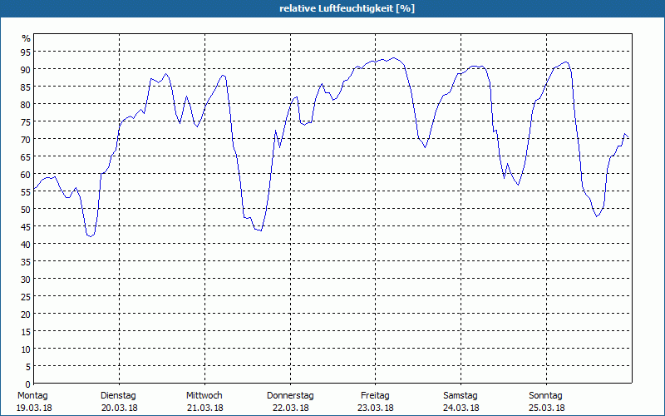Select the y-axis value 10
Screen dimensions: 665x416
[x=26, y=349]
